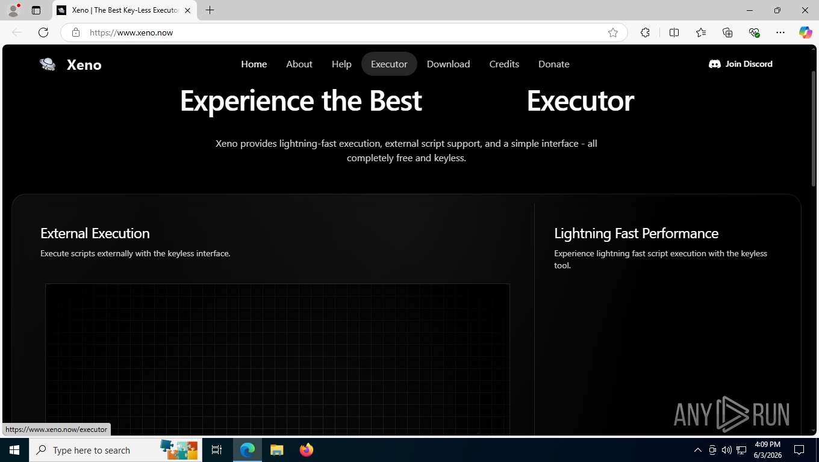Toggle split screen icon
819x462 pixels.
point(674,32)
